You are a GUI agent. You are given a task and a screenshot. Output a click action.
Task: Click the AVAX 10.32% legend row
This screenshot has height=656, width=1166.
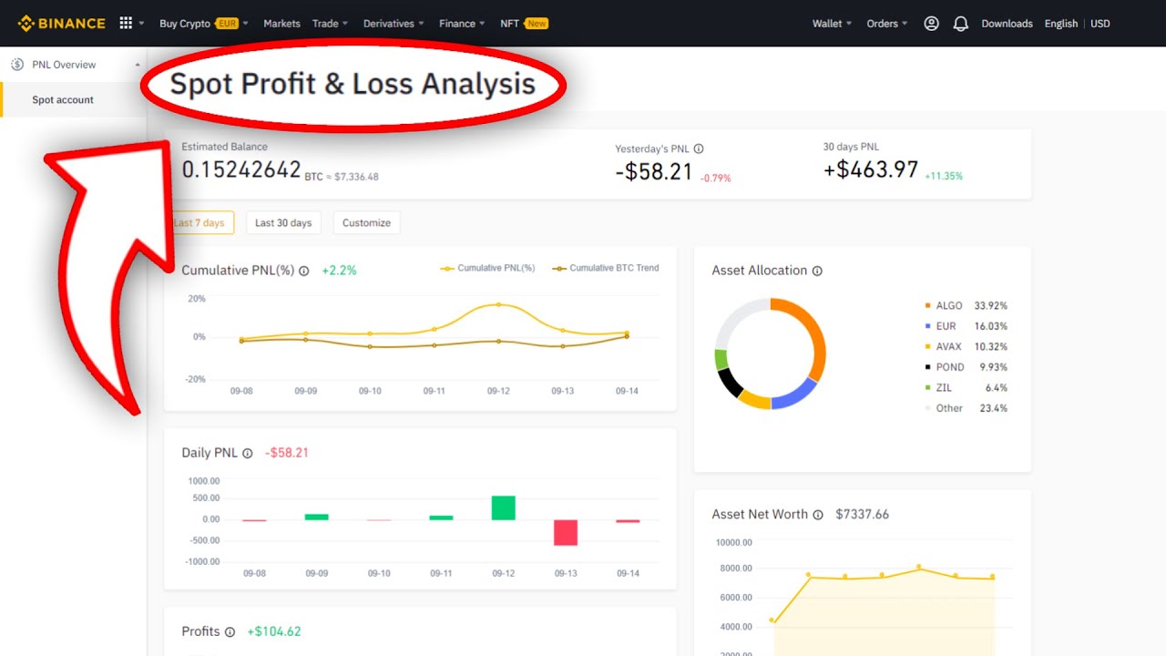coord(966,347)
